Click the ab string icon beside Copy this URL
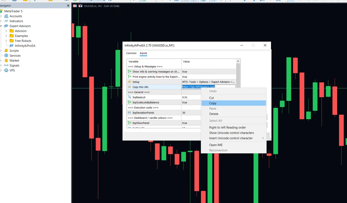The image size is (347, 203). [x=129, y=87]
